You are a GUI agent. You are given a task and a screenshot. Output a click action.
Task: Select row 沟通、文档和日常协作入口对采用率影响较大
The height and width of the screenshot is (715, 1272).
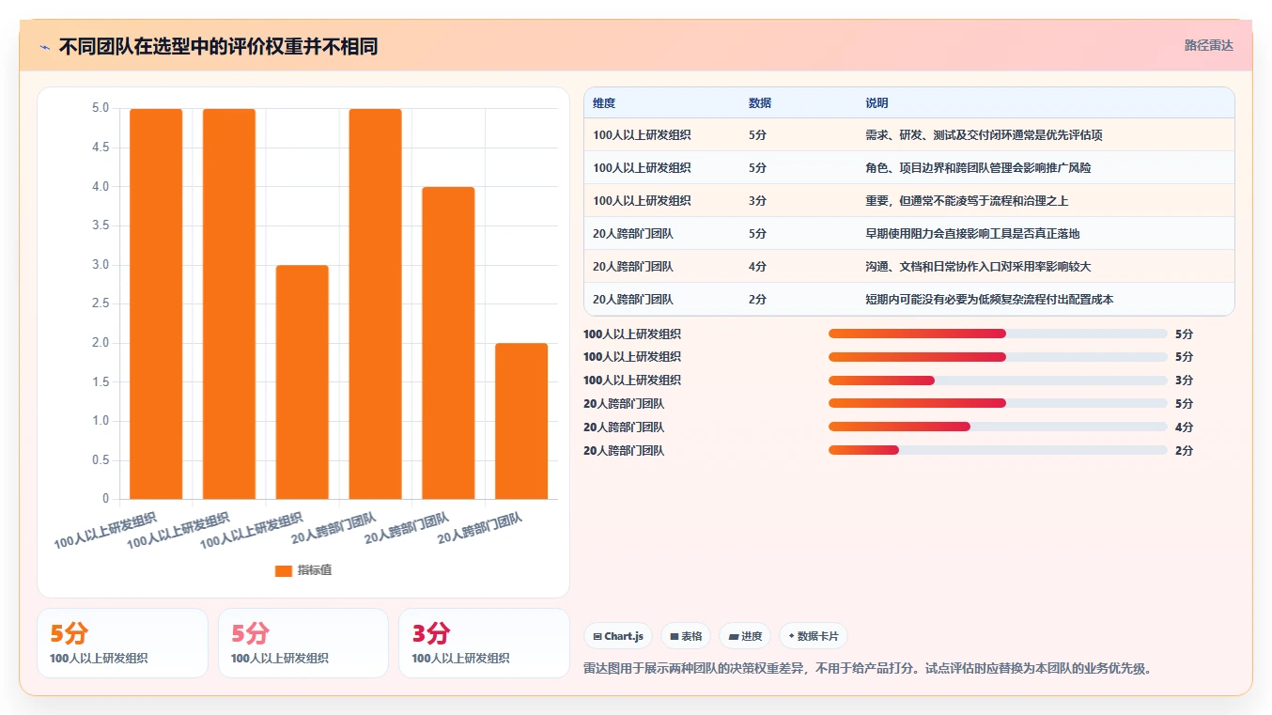click(908, 267)
